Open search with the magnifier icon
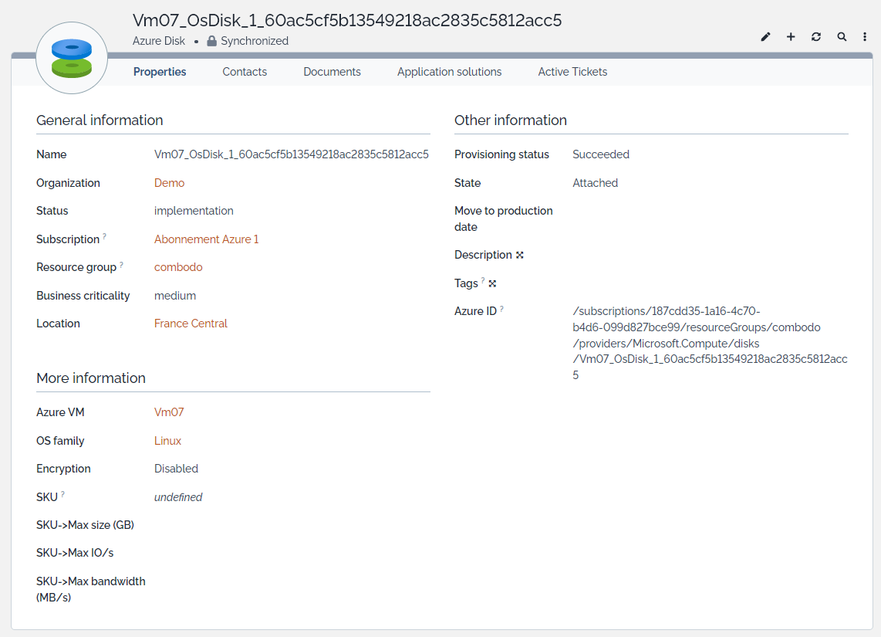Viewport: 881px width, 637px height. point(842,37)
